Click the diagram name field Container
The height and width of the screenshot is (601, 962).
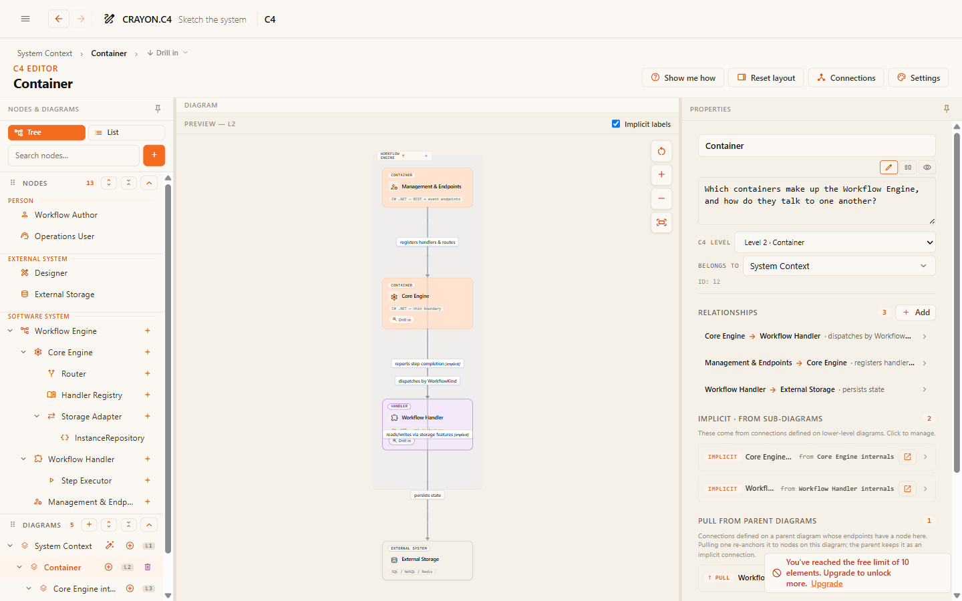[x=816, y=146]
